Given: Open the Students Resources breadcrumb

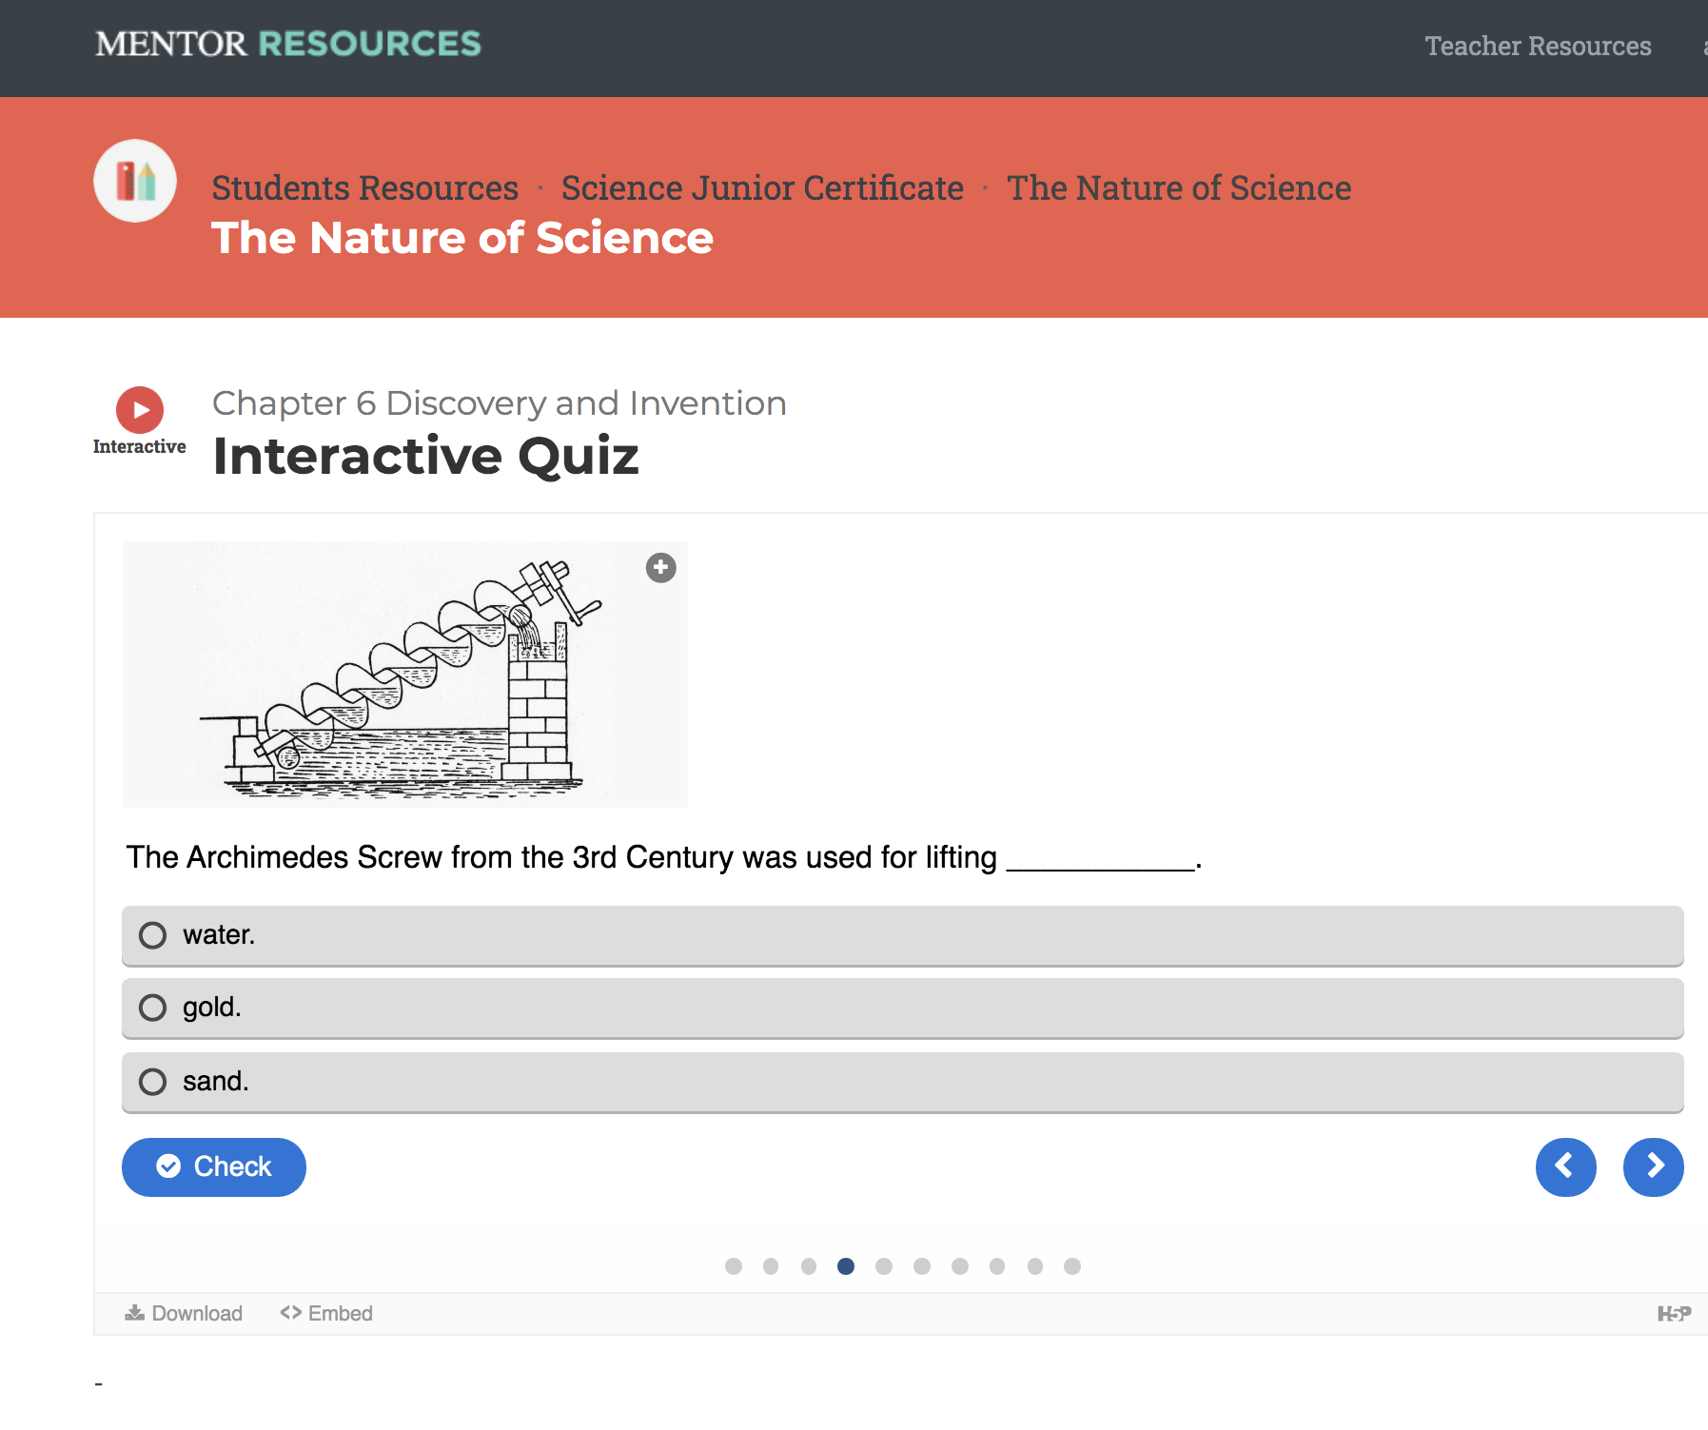Looking at the screenshot, I should pos(364,187).
